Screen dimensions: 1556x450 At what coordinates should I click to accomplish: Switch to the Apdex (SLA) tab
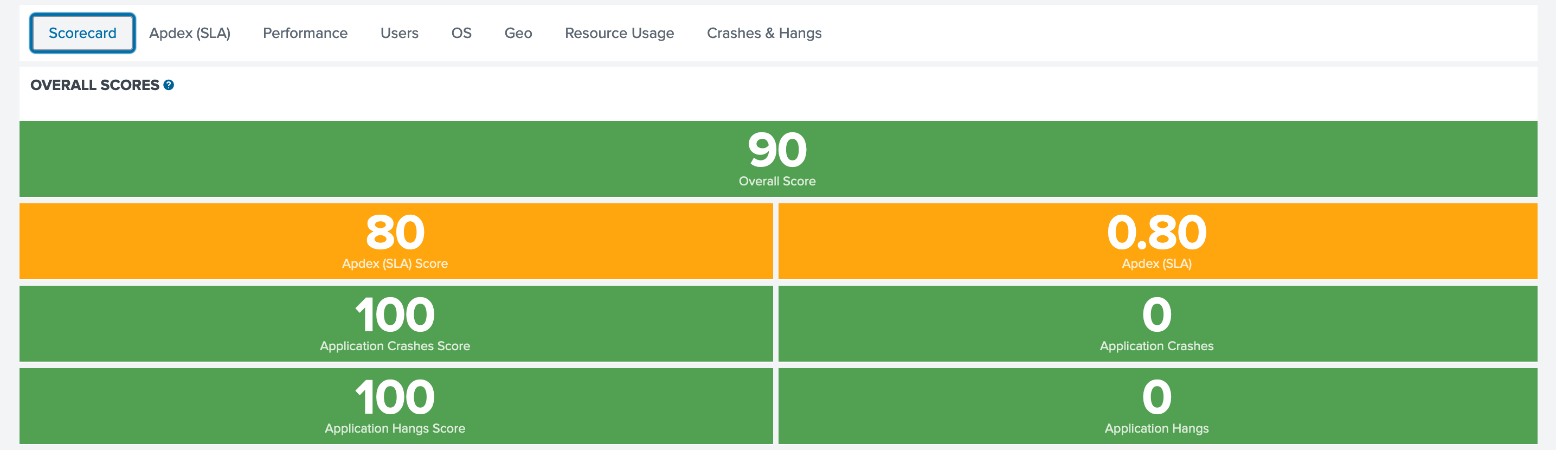[x=190, y=33]
